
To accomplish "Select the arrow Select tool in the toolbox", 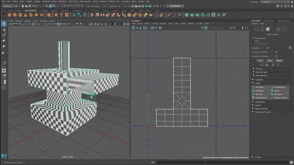I will click(4, 24).
